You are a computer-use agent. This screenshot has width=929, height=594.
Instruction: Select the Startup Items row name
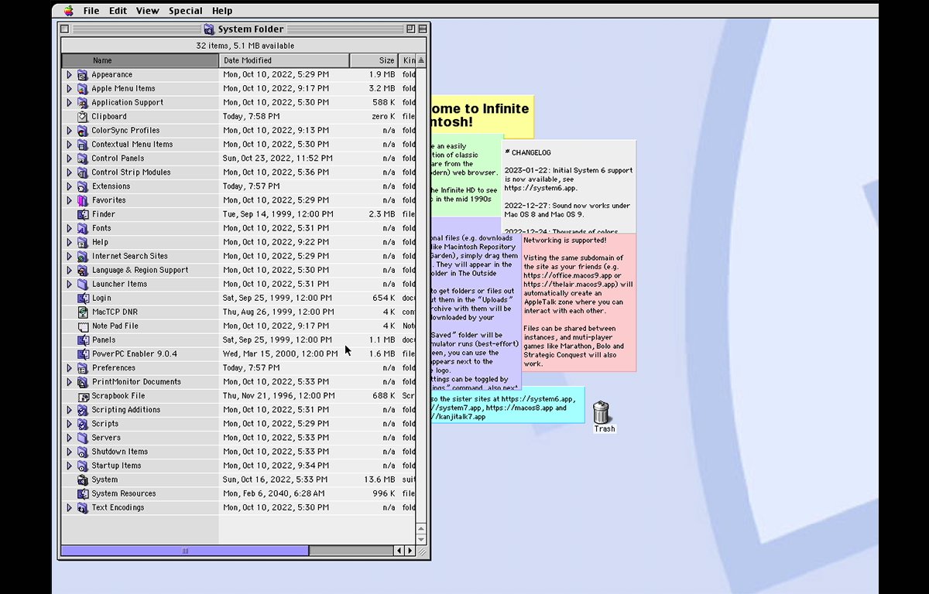coord(117,466)
